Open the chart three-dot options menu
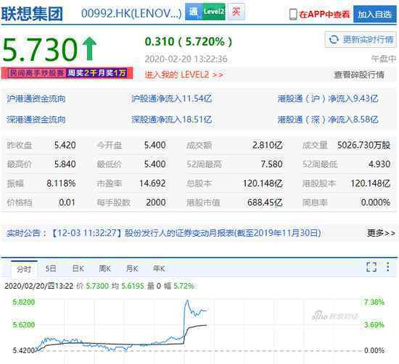Image resolution: width=399 pixels, height=364 pixels. pyautogui.click(x=388, y=267)
